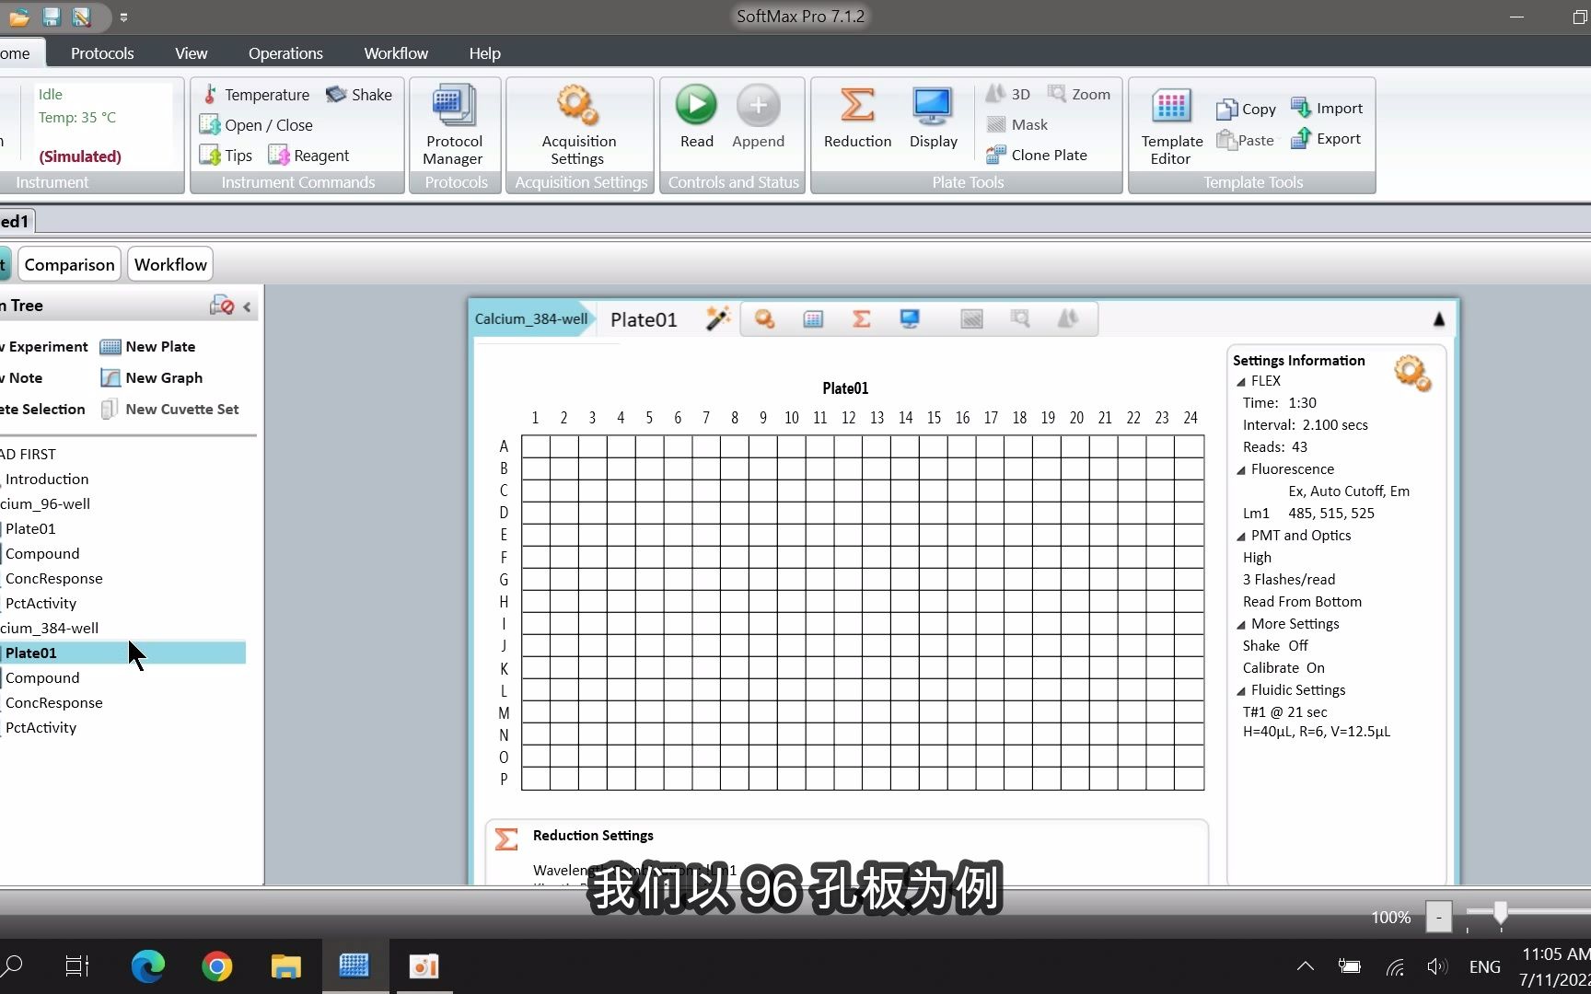Click the magic wand icon on Plate01 section

(x=718, y=318)
